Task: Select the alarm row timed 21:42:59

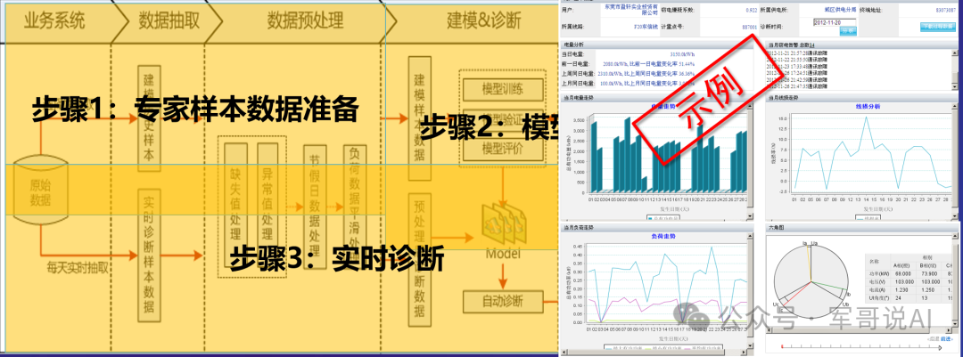Action: tap(798, 79)
